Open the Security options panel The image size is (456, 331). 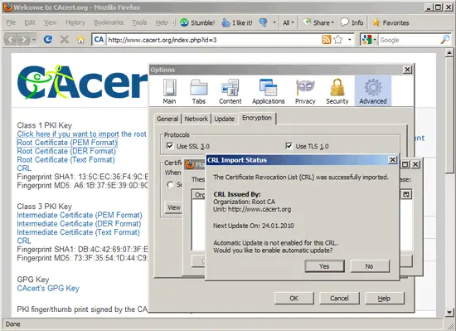point(337,91)
